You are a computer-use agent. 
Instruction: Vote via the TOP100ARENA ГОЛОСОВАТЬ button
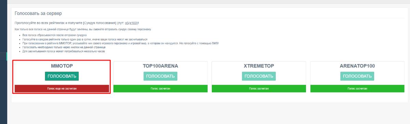point(160,76)
